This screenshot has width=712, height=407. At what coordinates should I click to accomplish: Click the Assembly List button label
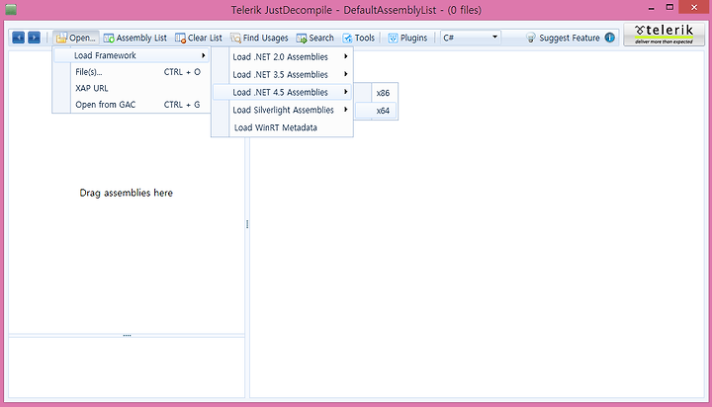click(x=141, y=39)
